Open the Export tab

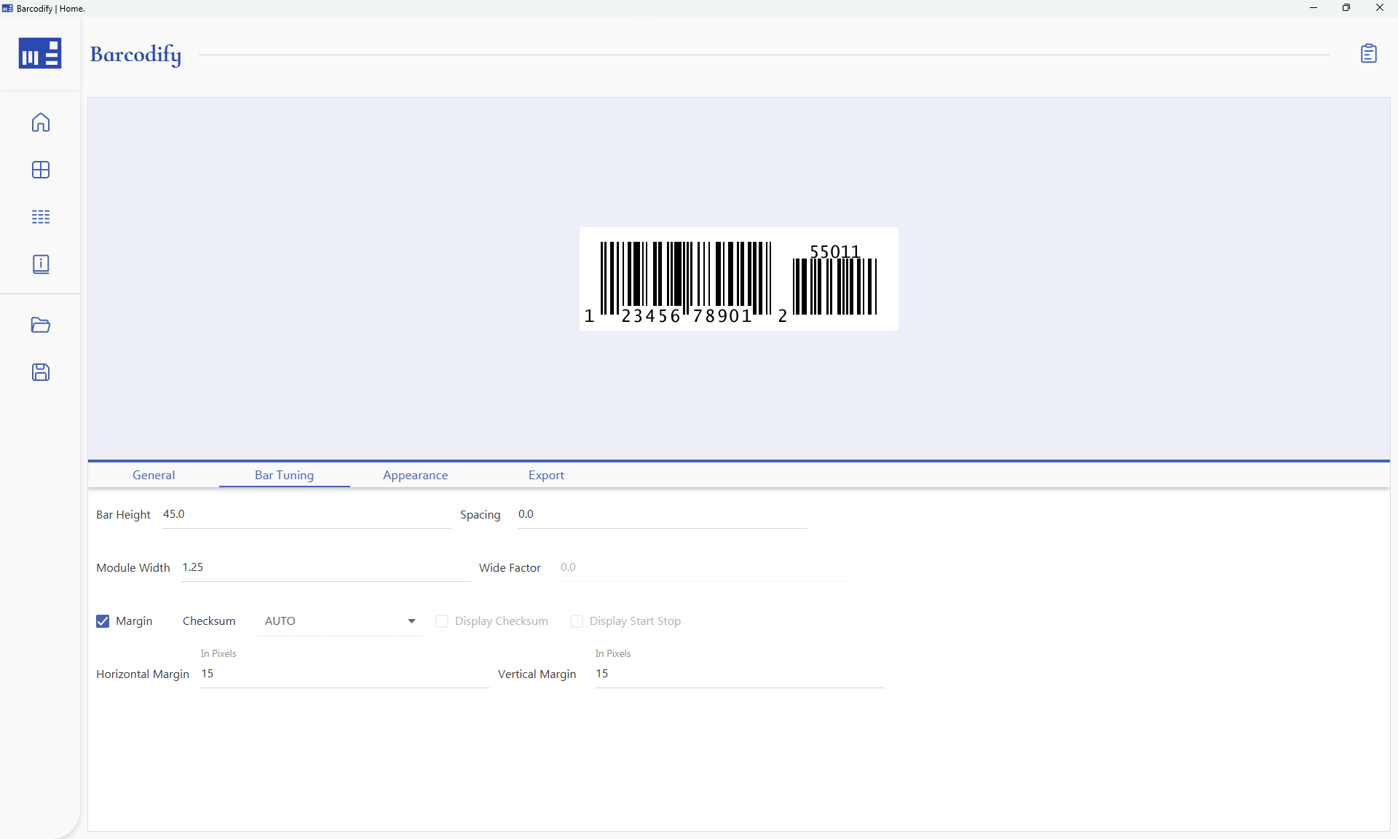[546, 475]
